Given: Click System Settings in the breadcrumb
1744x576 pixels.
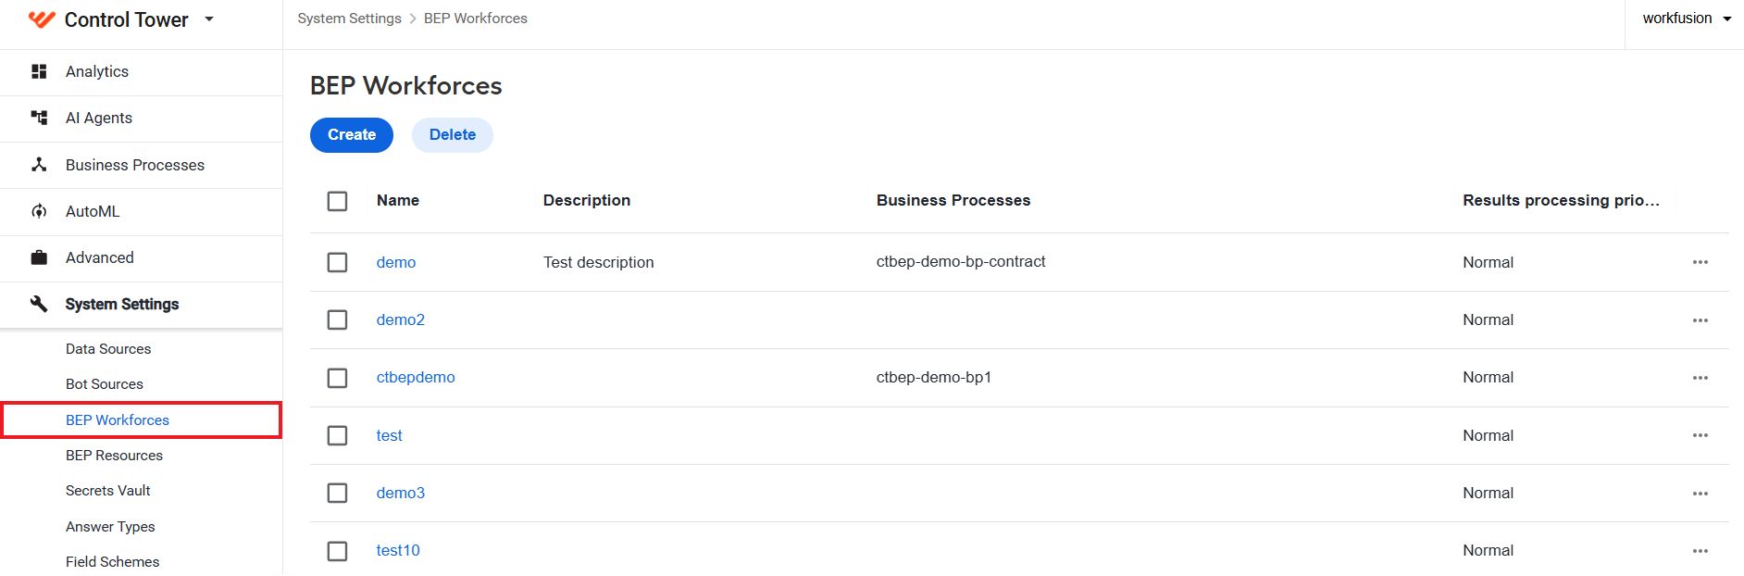Looking at the screenshot, I should click(x=350, y=19).
